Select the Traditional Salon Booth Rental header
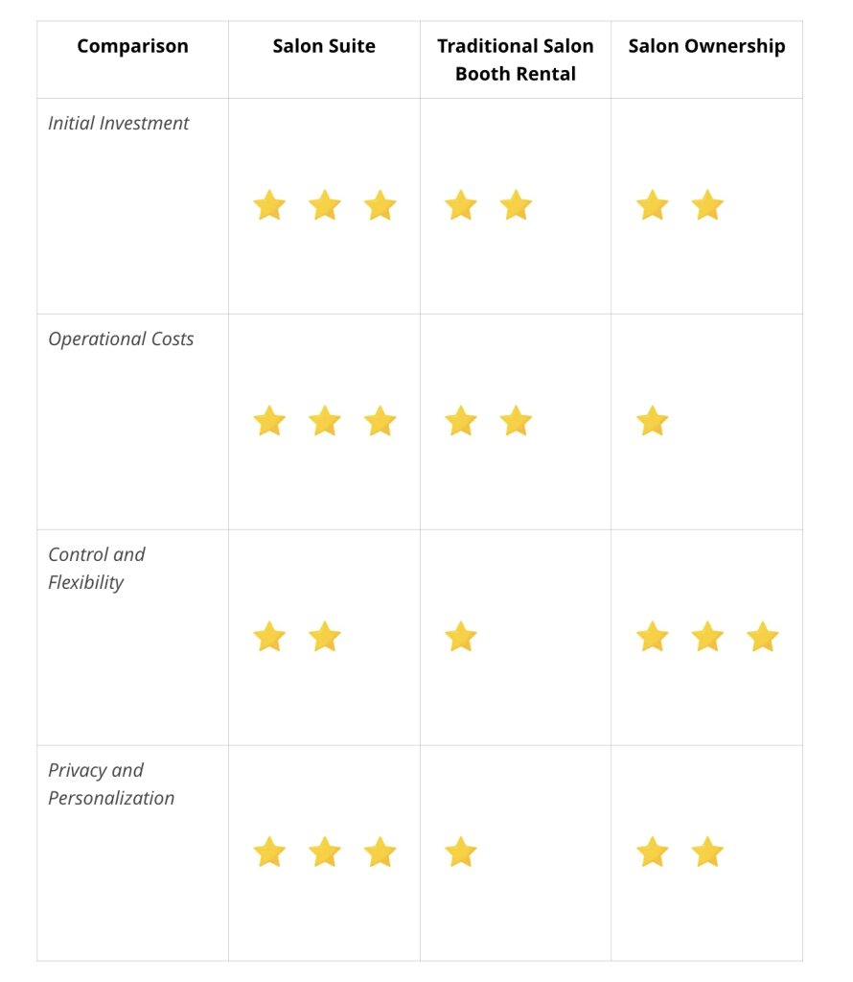 [516, 59]
